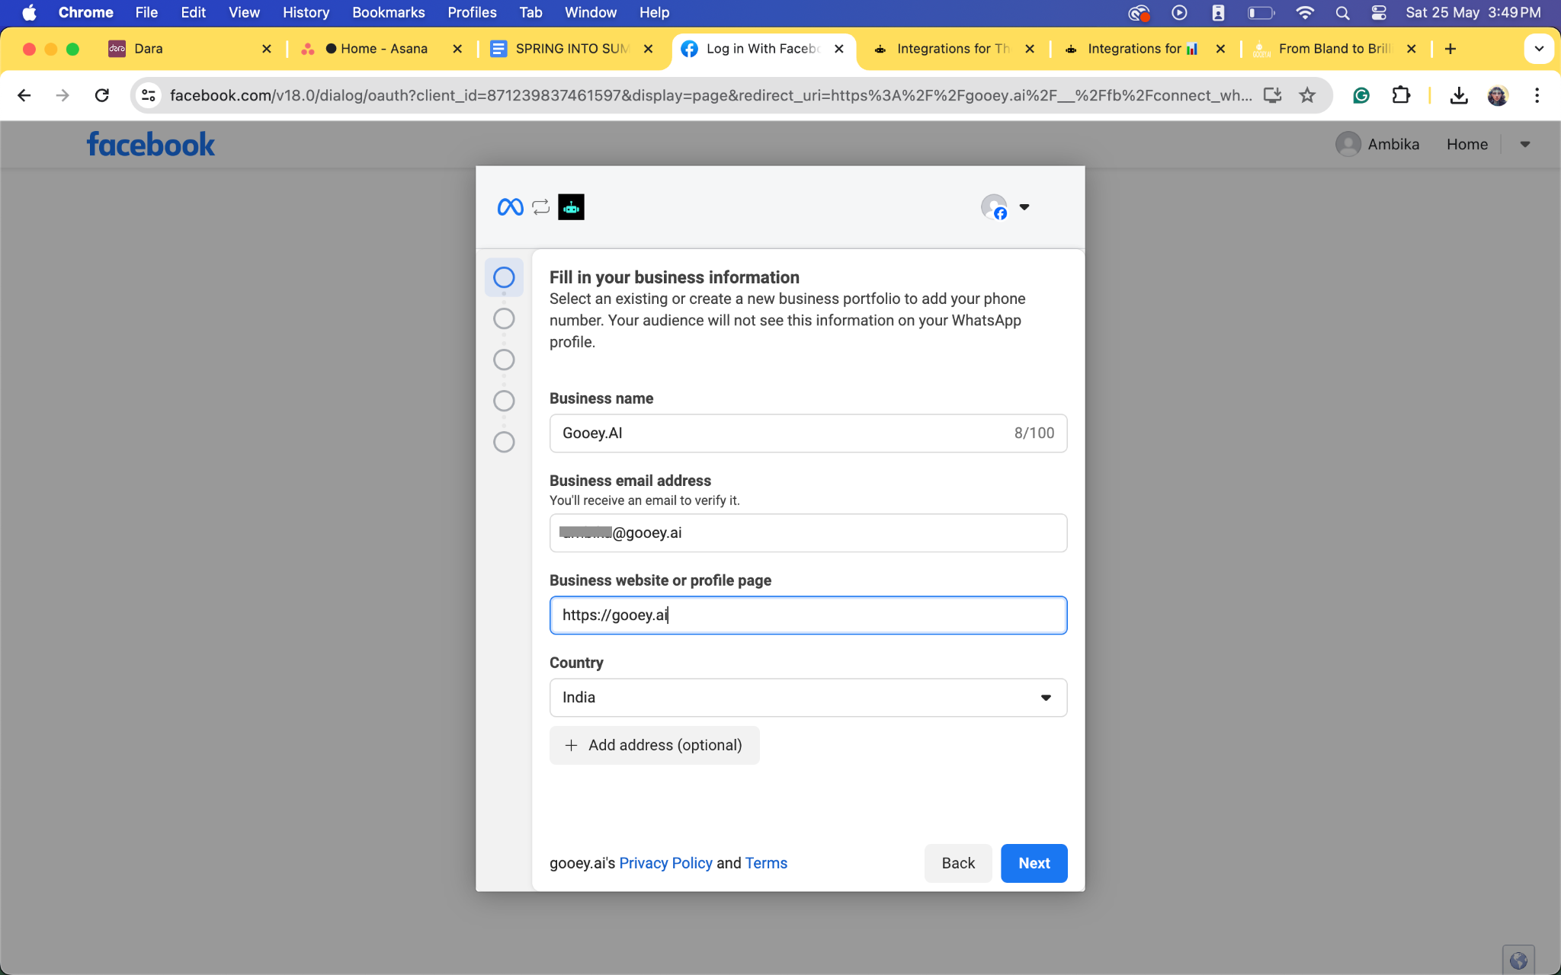The width and height of the screenshot is (1561, 975).
Task: Open the Country dropdown showing India
Action: [x=808, y=697]
